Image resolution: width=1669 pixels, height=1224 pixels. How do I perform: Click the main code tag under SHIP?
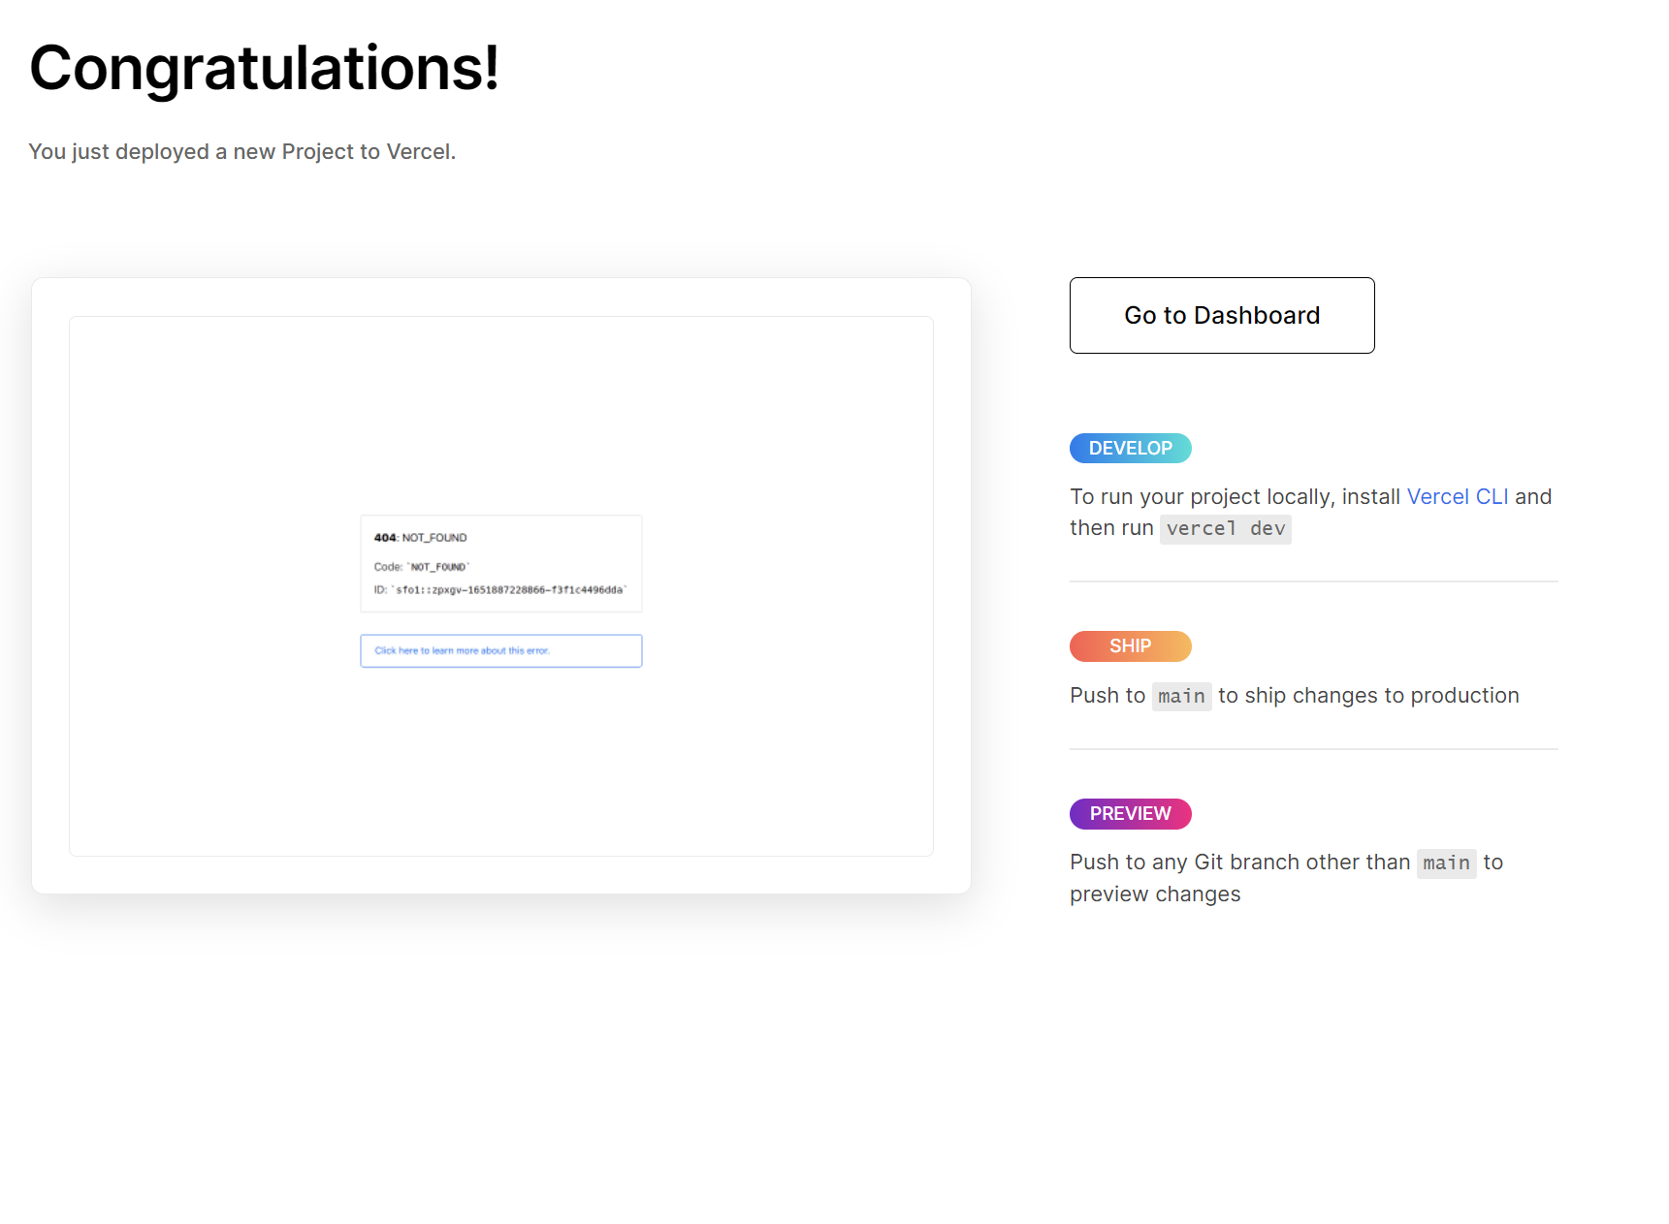[x=1180, y=697]
